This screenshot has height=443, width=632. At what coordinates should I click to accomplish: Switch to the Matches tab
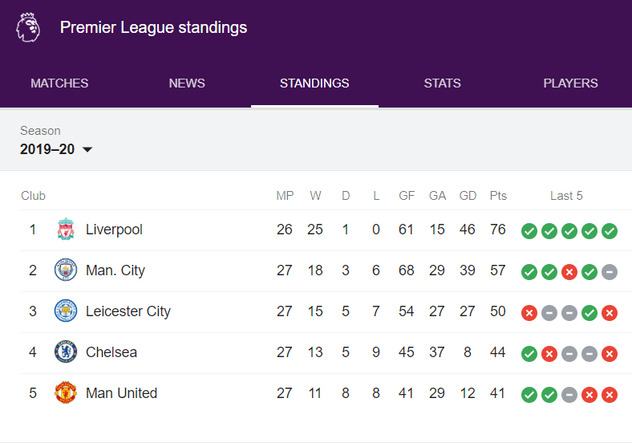(59, 83)
